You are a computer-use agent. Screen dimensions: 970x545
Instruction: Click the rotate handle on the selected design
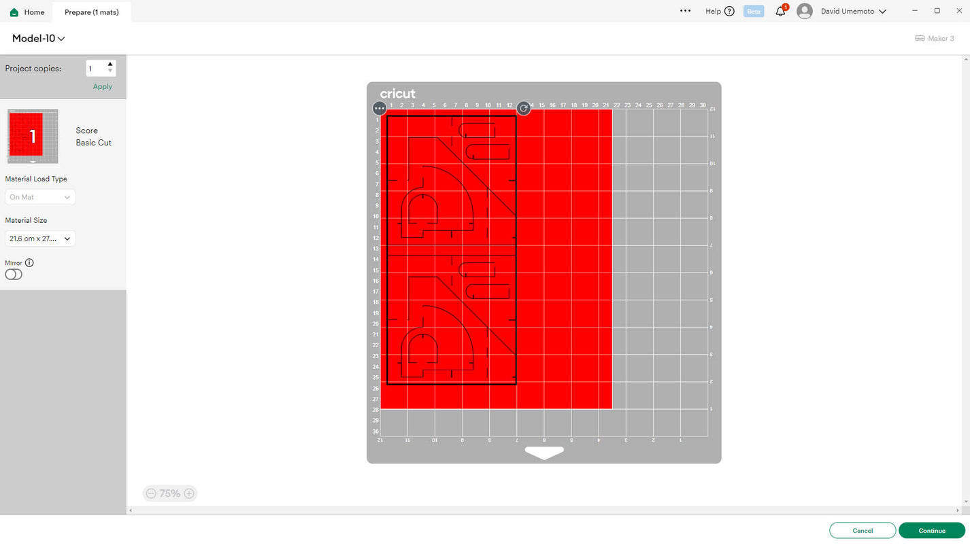523,109
